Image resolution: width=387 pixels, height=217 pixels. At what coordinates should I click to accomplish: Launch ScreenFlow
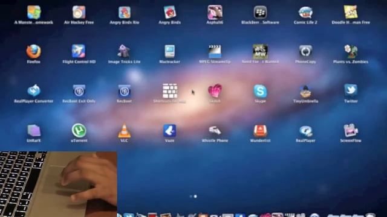click(x=351, y=130)
